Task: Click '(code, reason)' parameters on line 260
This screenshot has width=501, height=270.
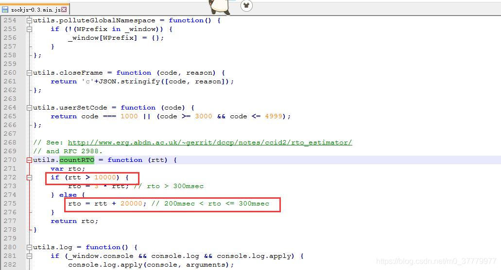Action: pos(186,73)
